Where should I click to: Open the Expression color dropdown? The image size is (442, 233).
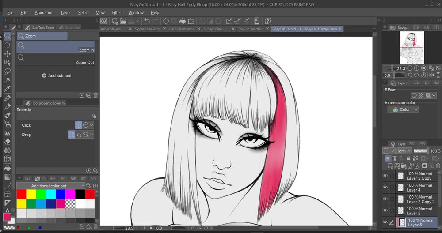[403, 109]
